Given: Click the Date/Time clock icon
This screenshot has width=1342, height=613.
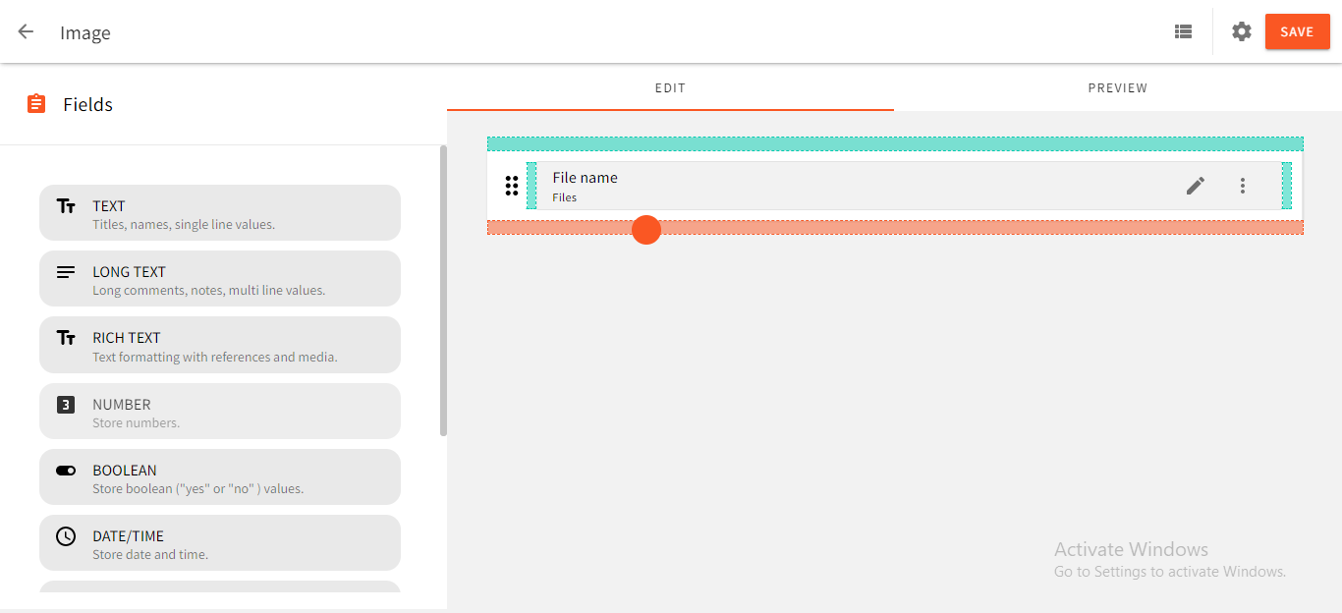Looking at the screenshot, I should tap(66, 536).
